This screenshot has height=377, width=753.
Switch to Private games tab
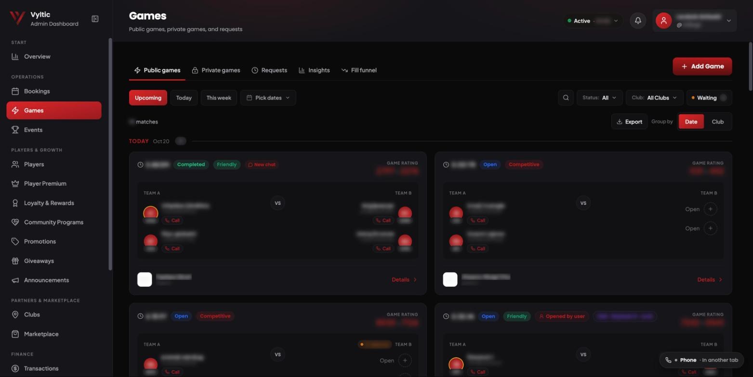[216, 70]
